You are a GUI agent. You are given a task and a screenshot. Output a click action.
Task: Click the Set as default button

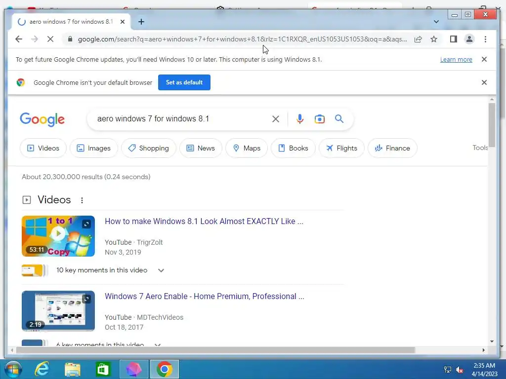point(184,82)
